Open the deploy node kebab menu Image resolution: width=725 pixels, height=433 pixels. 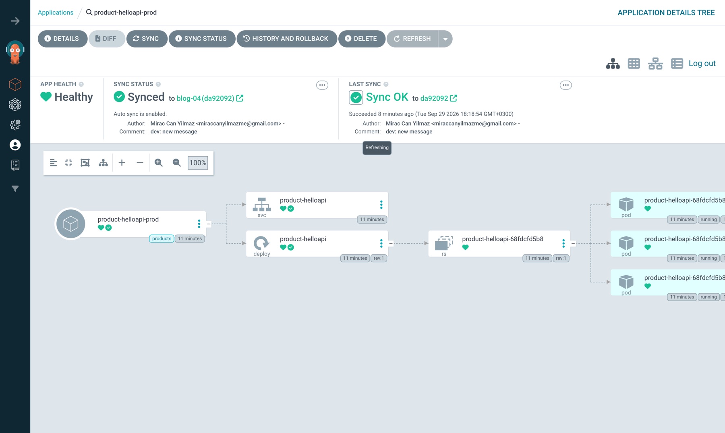coord(381,243)
